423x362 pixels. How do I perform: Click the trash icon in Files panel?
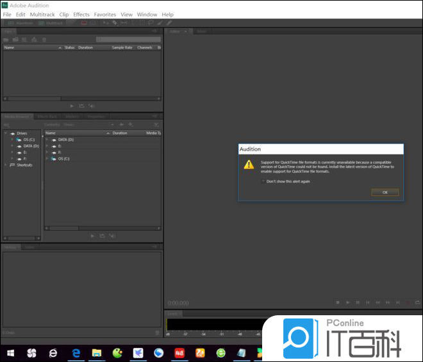pos(44,39)
